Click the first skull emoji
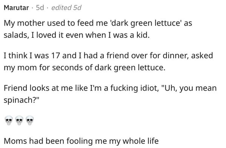226x148 pixels. (x=9, y=120)
